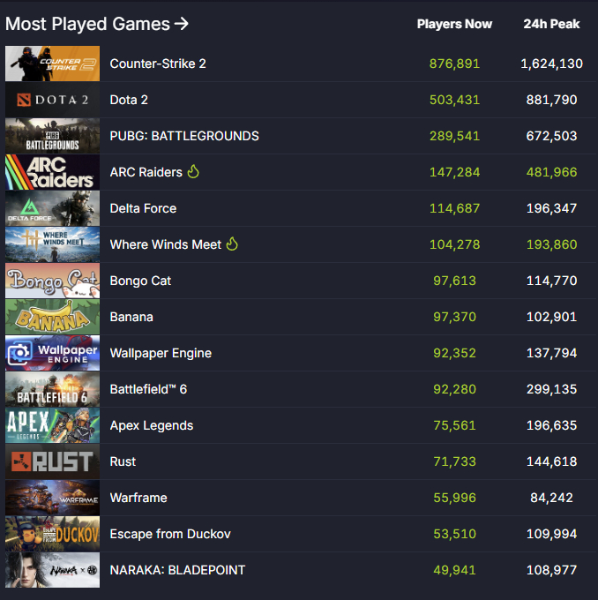Click the trending flame icon beside ARC Raiders
This screenshot has height=600, width=598.
tap(193, 172)
